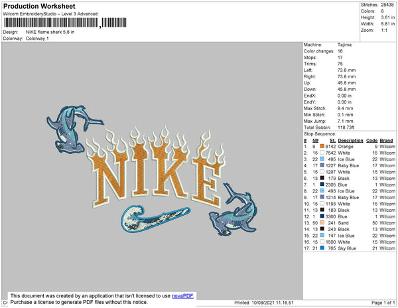Select the Max Jump value 7.1 mm
398x308 pixels.
[345, 121]
